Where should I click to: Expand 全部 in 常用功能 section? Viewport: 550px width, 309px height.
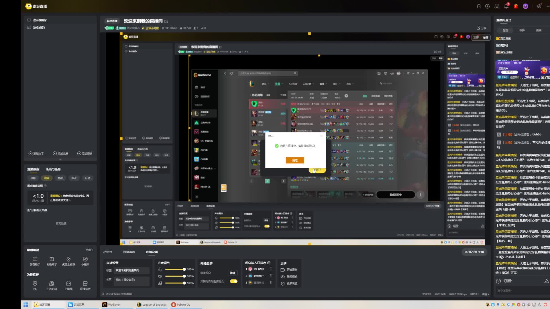tap(89, 250)
